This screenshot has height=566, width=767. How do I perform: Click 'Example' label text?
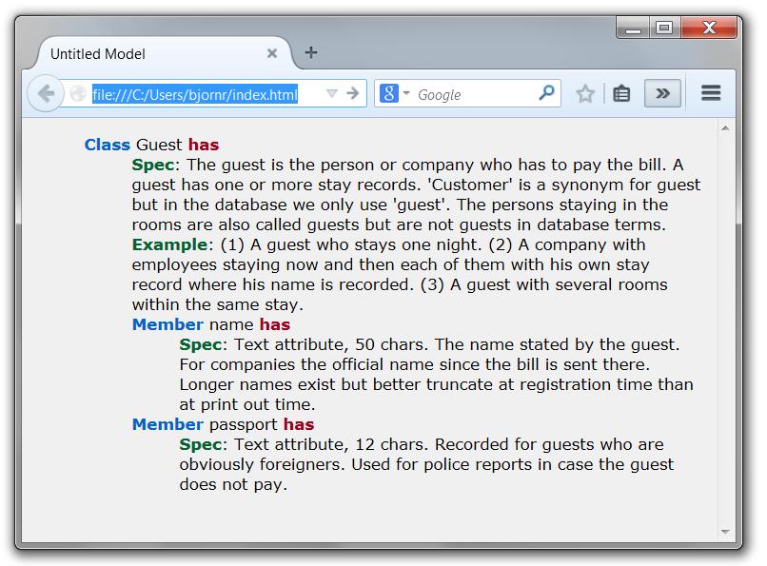(x=169, y=244)
